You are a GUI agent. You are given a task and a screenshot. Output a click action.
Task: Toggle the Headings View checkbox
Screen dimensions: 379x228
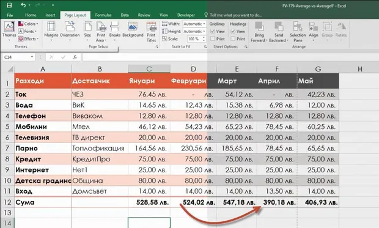(x=233, y=31)
